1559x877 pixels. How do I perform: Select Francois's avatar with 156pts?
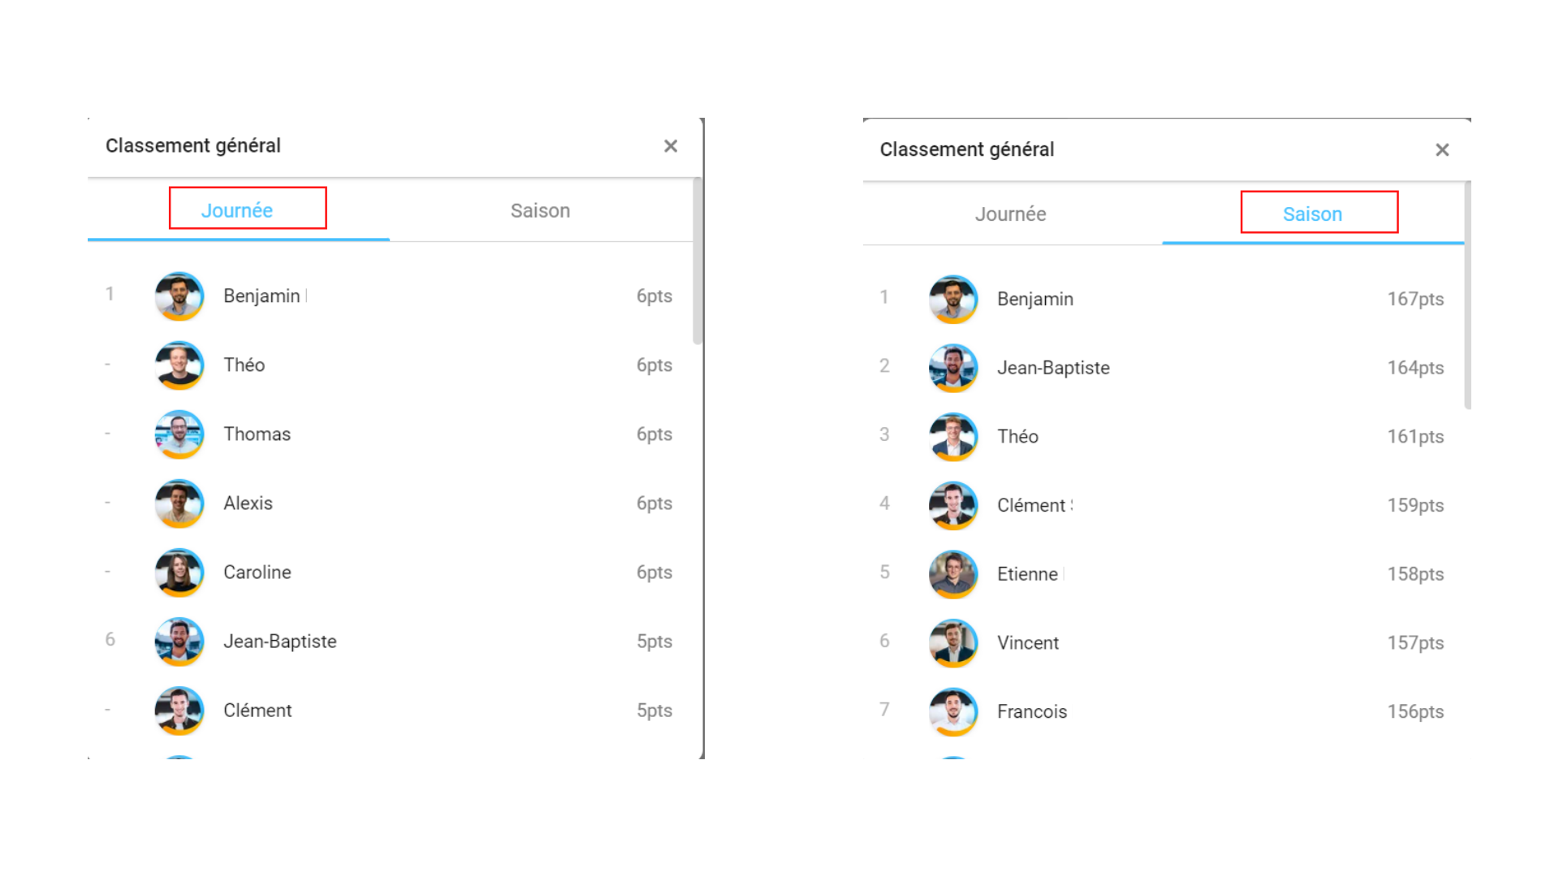pyautogui.click(x=953, y=712)
